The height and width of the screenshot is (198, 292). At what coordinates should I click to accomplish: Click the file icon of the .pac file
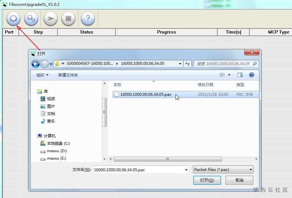pyautogui.click(x=116, y=94)
